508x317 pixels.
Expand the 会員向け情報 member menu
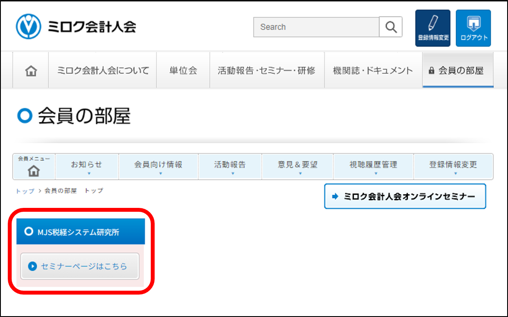[159, 166]
